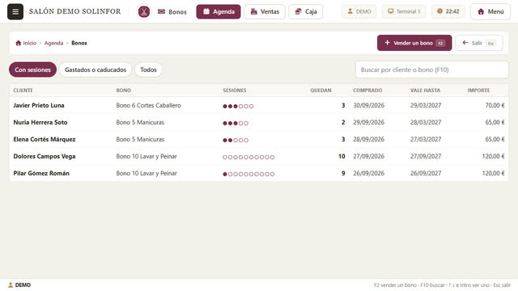Screen dimensions: 518x291
Task: Click the DEMO user badge
Action: pos(359,11)
